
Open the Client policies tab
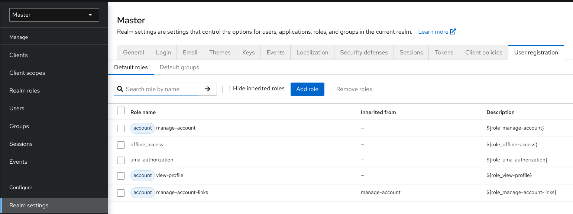tap(483, 53)
